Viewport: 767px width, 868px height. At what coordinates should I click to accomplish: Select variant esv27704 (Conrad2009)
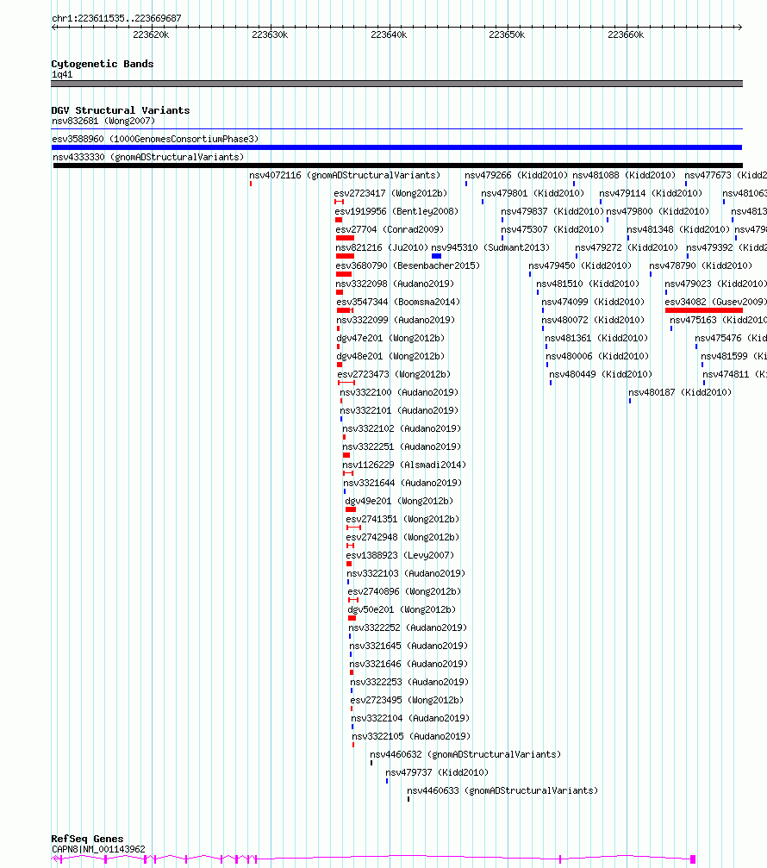click(390, 229)
